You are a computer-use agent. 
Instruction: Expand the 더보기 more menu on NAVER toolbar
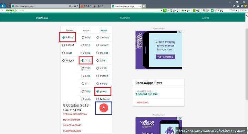(x=234, y=11)
